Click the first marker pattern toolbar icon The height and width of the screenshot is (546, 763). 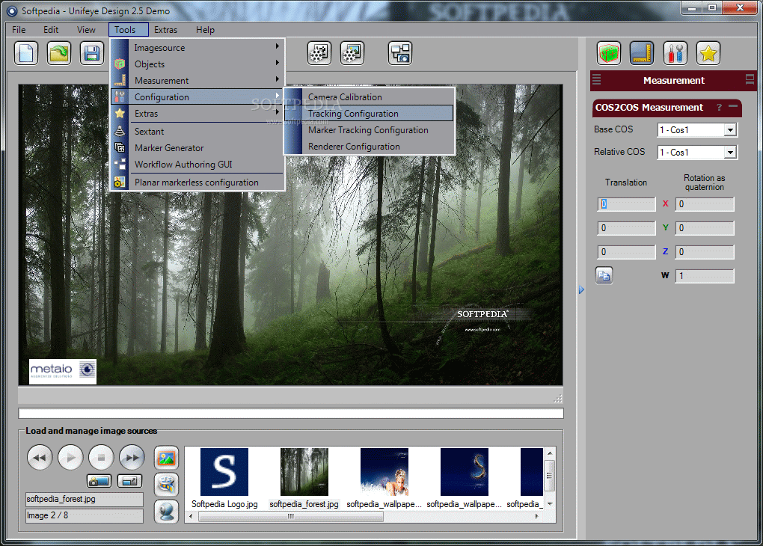click(x=319, y=53)
